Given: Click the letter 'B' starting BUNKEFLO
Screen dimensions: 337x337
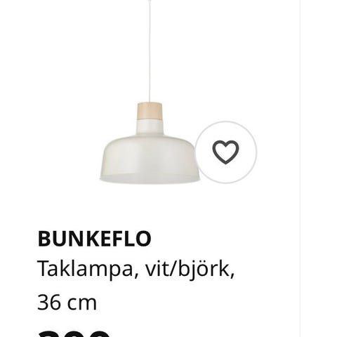Looking at the screenshot, I should [x=45, y=239].
